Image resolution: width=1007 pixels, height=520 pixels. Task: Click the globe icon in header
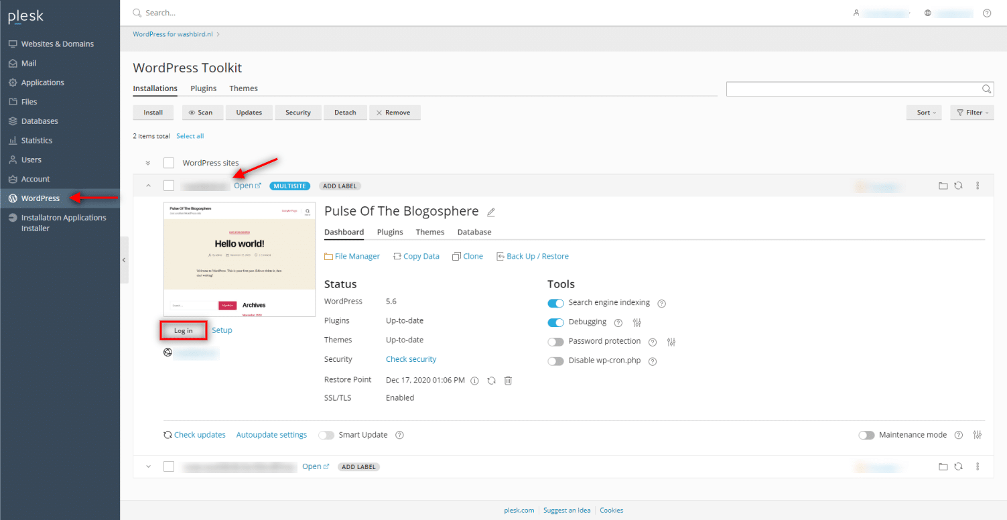928,13
